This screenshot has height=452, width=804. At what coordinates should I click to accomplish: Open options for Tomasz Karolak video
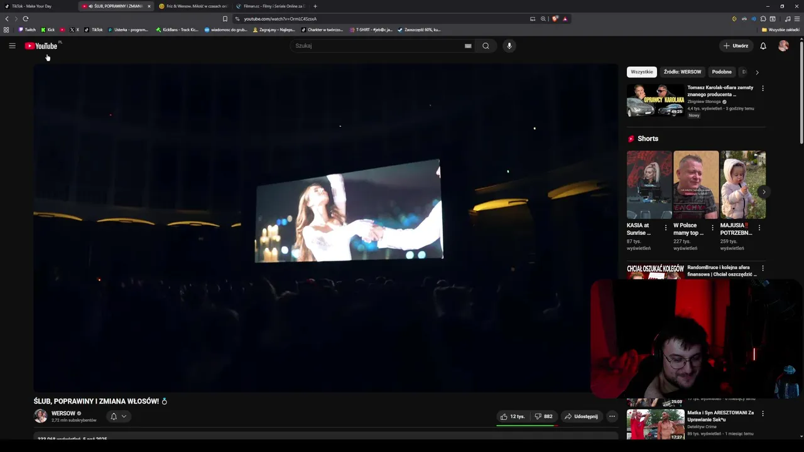[x=763, y=89]
